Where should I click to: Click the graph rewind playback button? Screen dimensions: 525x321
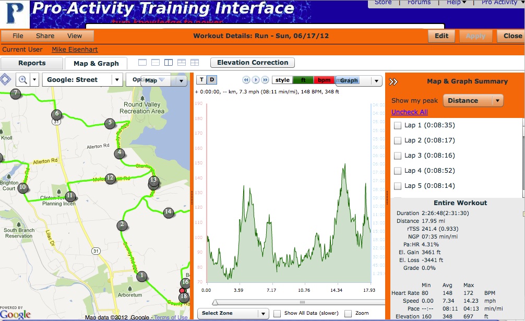pyautogui.click(x=246, y=80)
